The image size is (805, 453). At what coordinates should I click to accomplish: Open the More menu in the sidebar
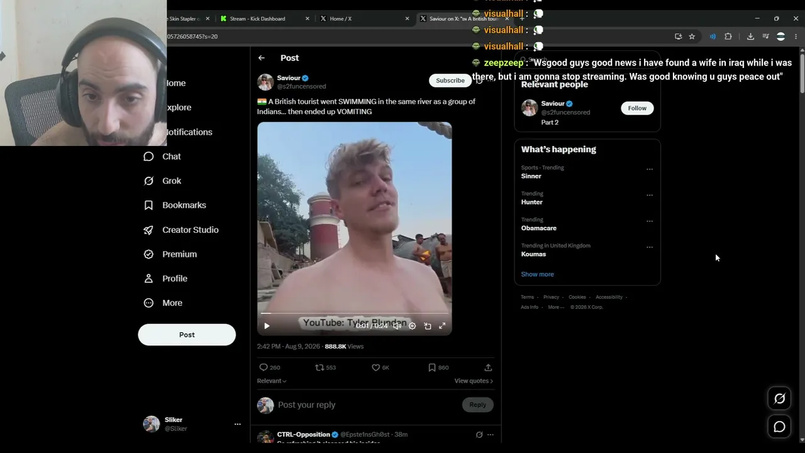click(x=163, y=303)
